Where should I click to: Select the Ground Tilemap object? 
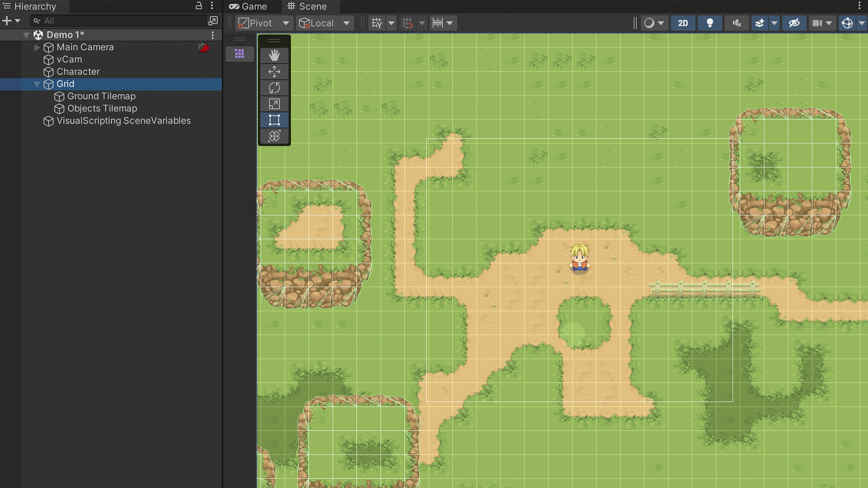pos(101,96)
